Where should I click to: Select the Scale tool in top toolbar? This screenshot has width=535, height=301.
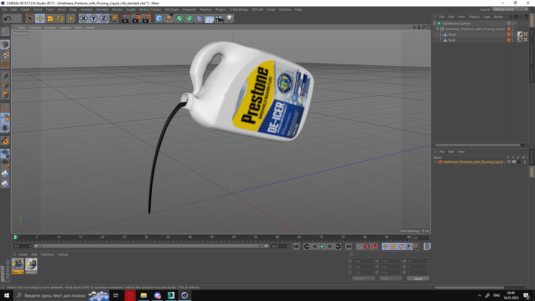50,19
